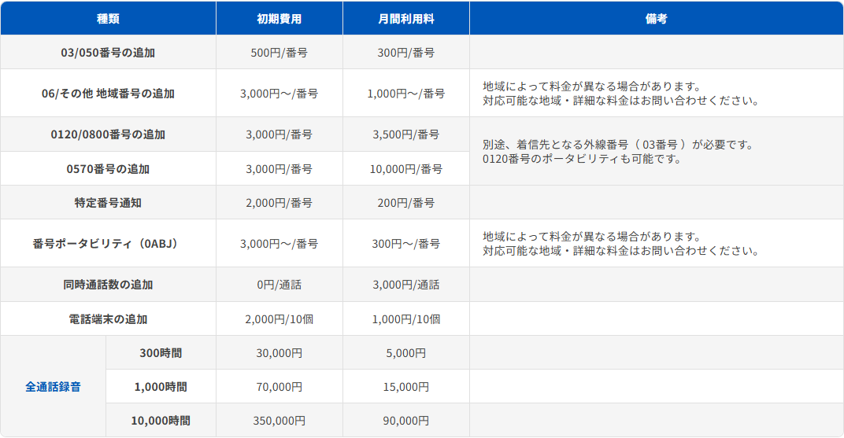Select the 0570番号の追加 row label
Image resolution: width=844 pixels, height=438 pixels.
pyautogui.click(x=108, y=169)
